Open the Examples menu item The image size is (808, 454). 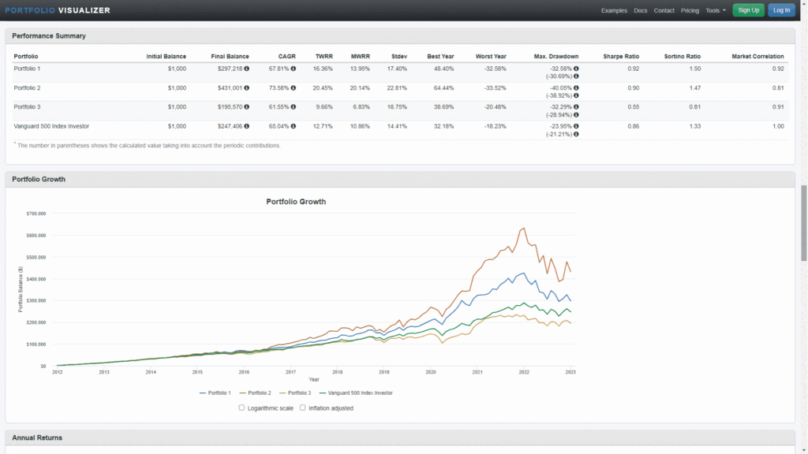(x=614, y=10)
